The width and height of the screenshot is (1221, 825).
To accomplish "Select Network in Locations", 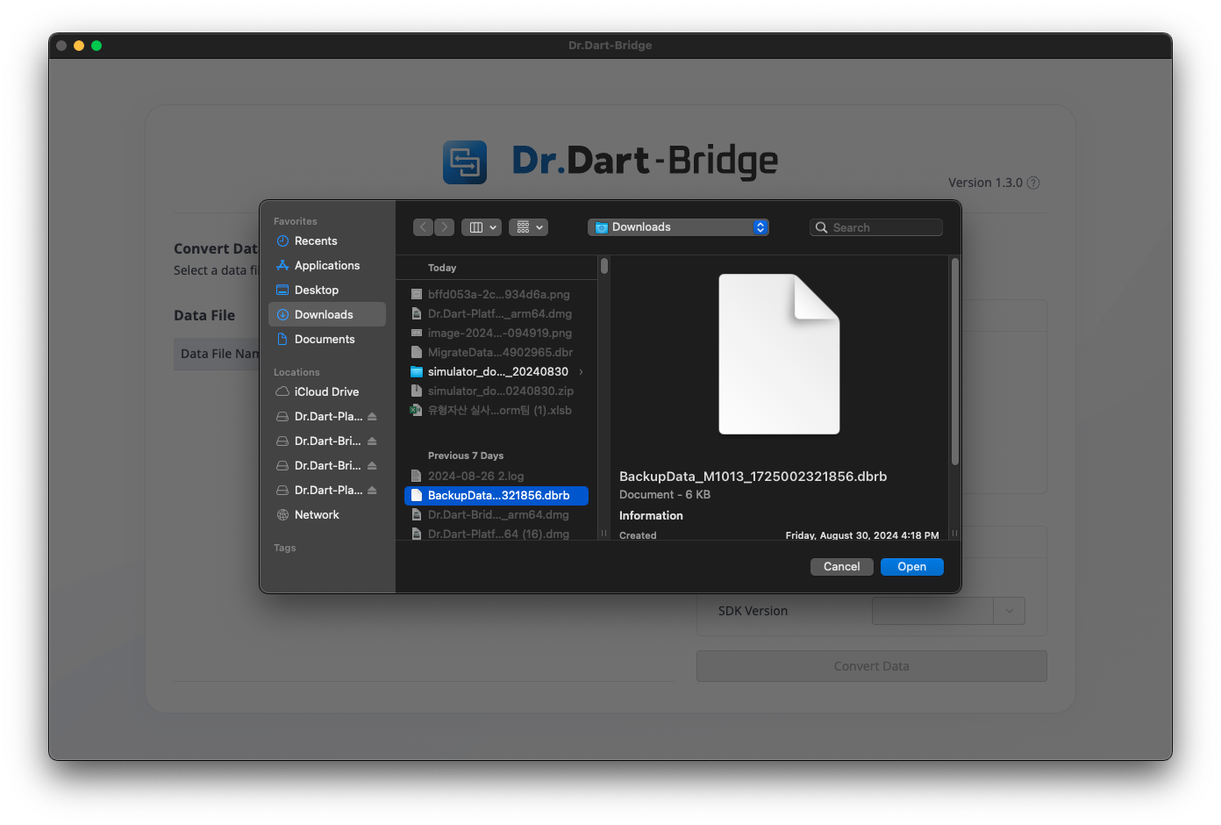I will point(316,515).
